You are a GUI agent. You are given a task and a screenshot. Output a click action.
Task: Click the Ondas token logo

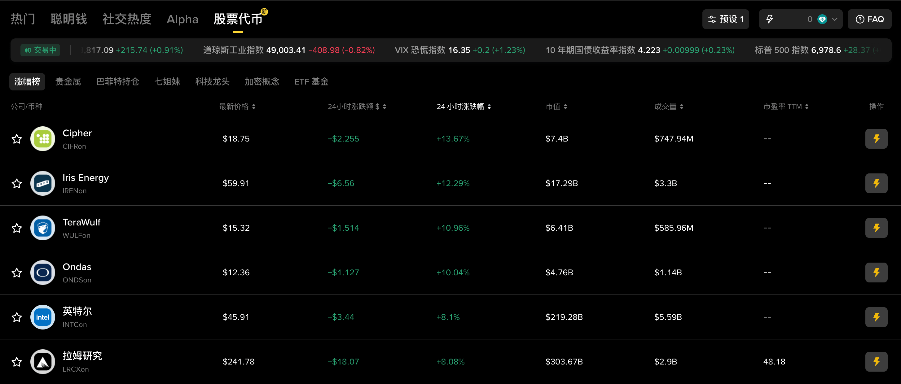(x=43, y=273)
